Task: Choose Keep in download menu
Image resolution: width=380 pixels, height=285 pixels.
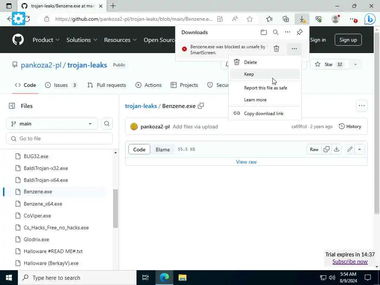Action: pos(265,74)
